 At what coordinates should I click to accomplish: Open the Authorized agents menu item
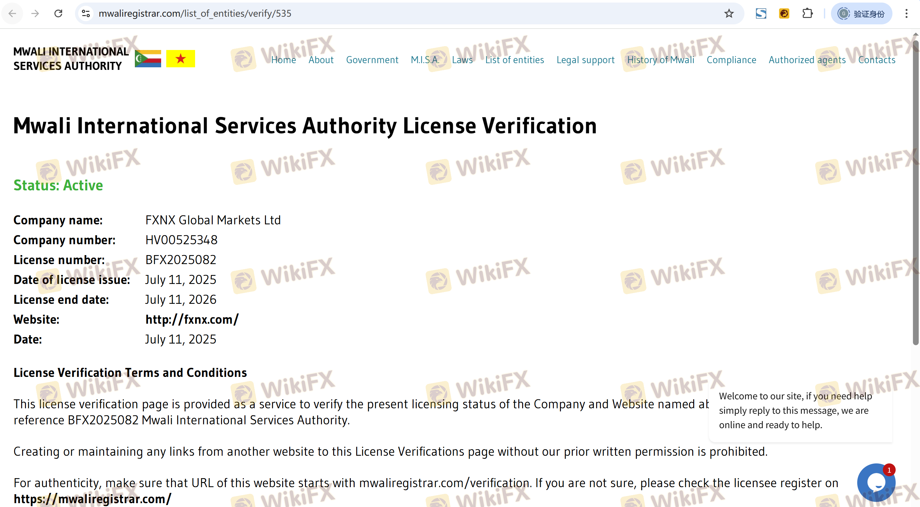807,60
